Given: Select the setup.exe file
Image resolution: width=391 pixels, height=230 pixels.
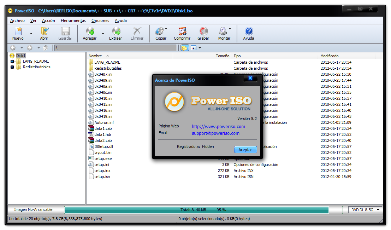Looking at the screenshot, I should pos(103,159).
